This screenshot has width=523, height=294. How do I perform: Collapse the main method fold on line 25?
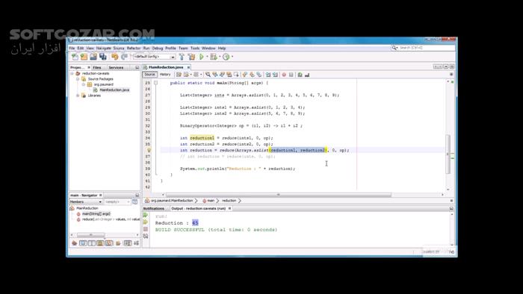(155, 83)
